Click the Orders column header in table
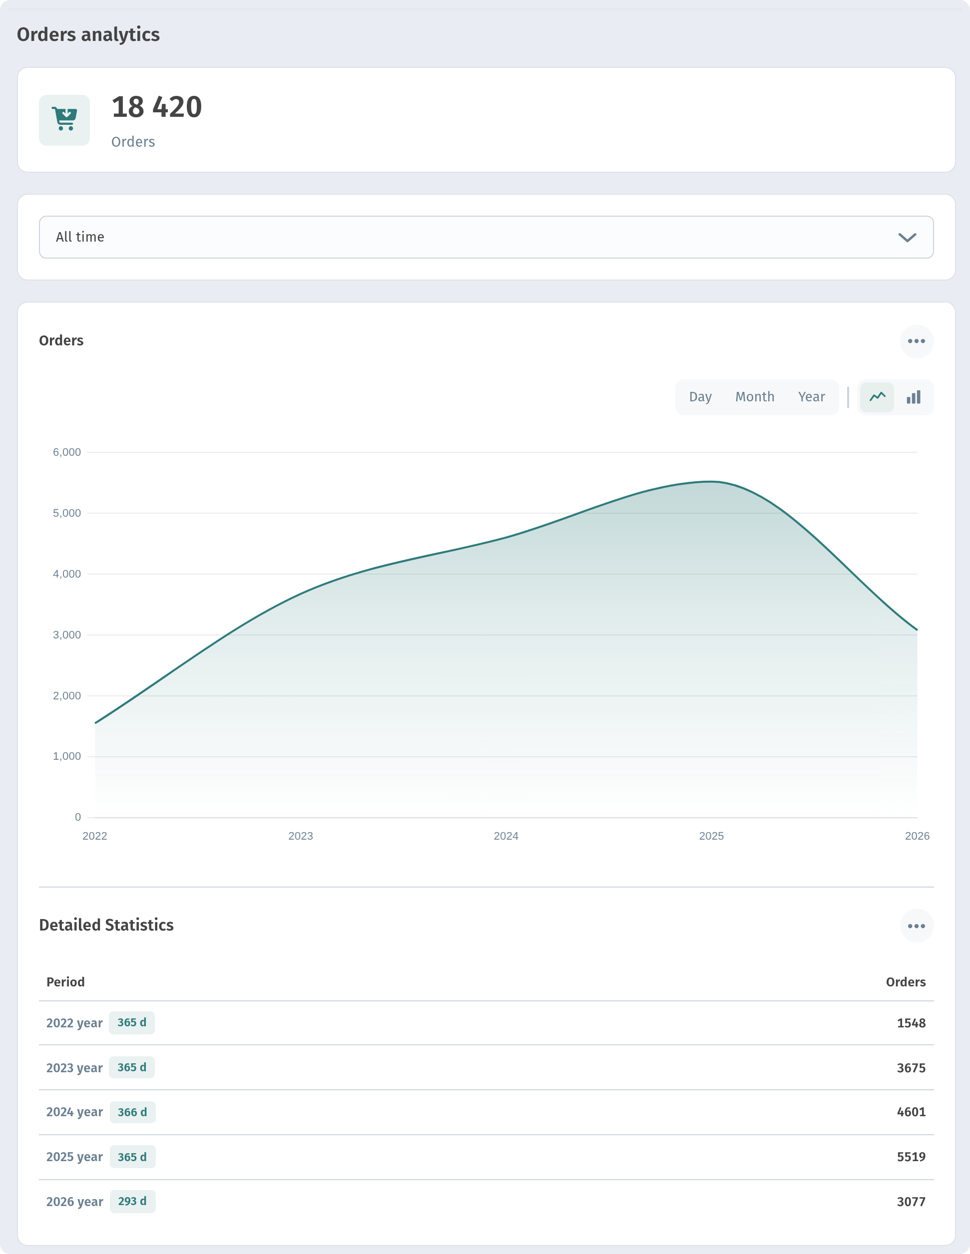The image size is (970, 1254). [x=906, y=982]
